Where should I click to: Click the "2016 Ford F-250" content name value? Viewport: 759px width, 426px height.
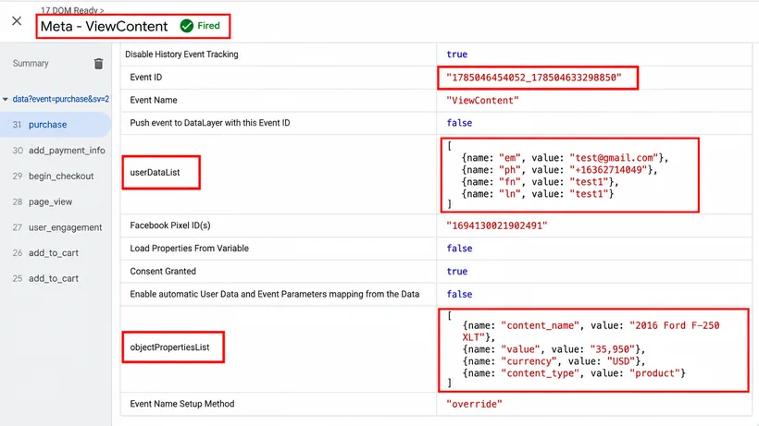[x=674, y=325]
